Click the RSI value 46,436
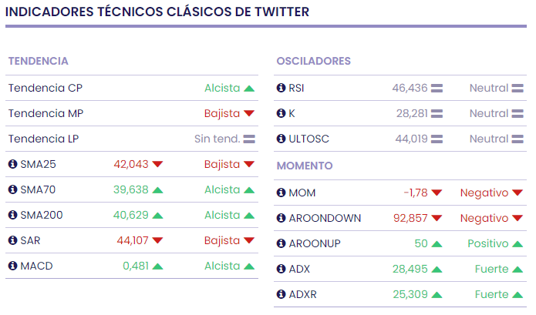 410,89
